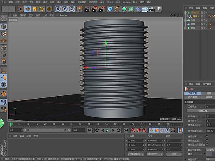Toggle the green enable check on top object
Viewport: 215px width, 161px height.
tap(206, 12)
